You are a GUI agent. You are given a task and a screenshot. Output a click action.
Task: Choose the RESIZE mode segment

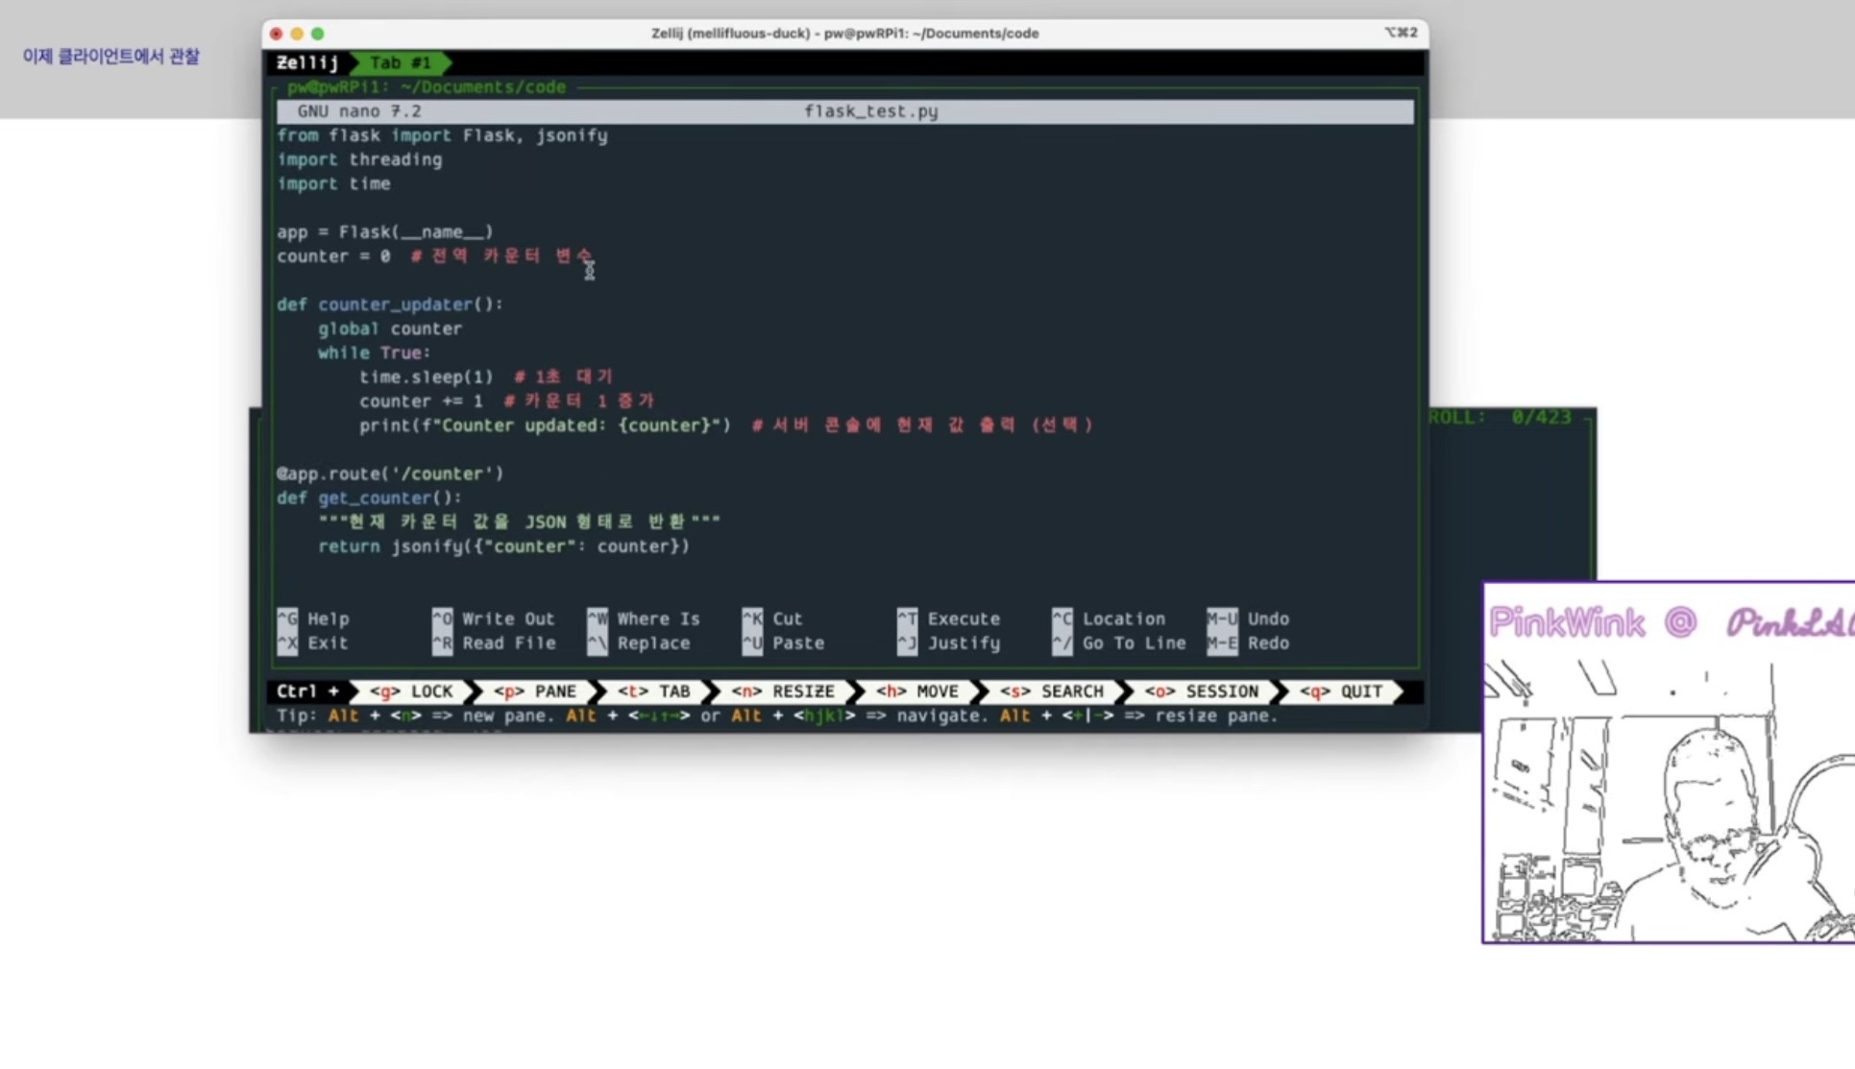click(x=783, y=692)
